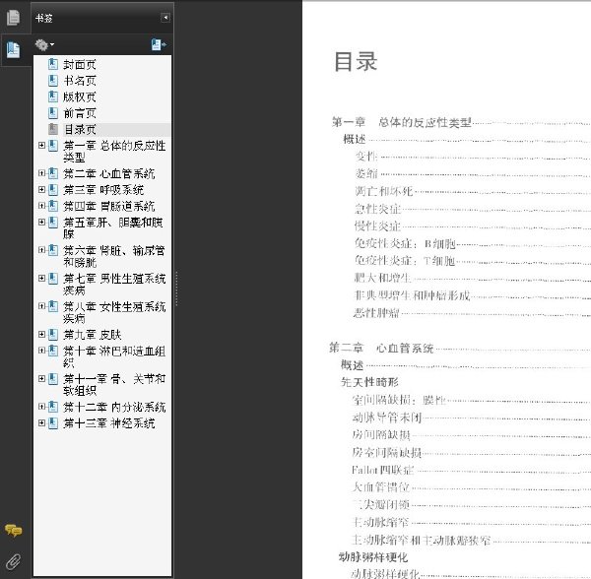The image size is (591, 579).
Task: Expand 第六章 肾脏、输尿管和膀胱 bookmark
Action: point(41,250)
